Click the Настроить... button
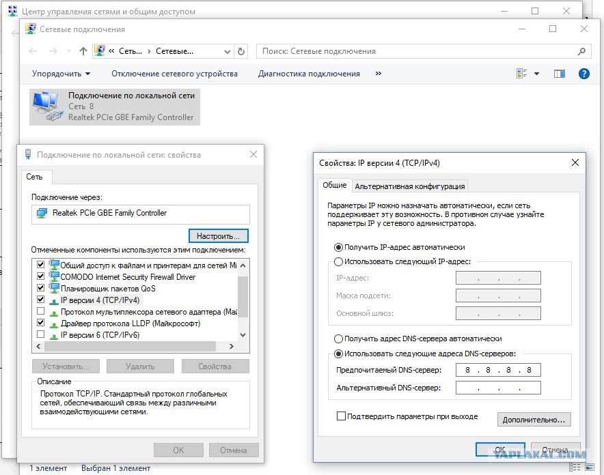The image size is (604, 475). (219, 235)
